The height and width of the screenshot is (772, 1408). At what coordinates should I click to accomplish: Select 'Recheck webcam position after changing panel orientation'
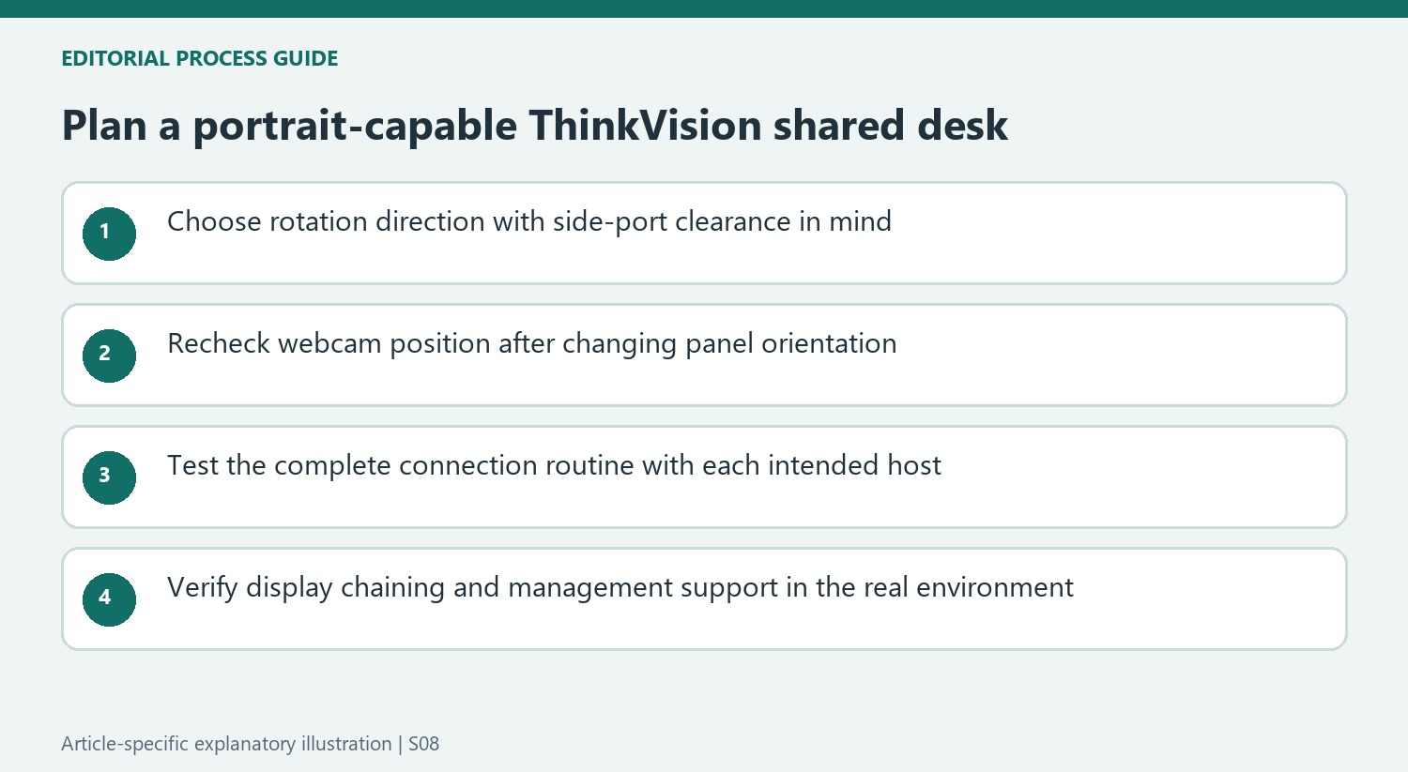(532, 344)
